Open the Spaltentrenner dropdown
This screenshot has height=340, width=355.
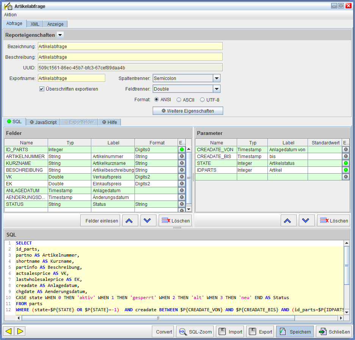pyautogui.click(x=216, y=78)
